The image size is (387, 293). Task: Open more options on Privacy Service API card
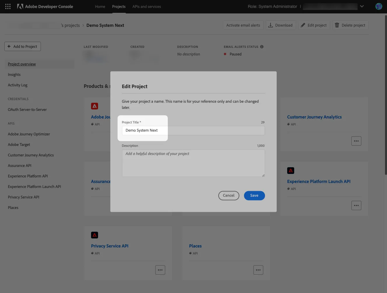(160, 270)
